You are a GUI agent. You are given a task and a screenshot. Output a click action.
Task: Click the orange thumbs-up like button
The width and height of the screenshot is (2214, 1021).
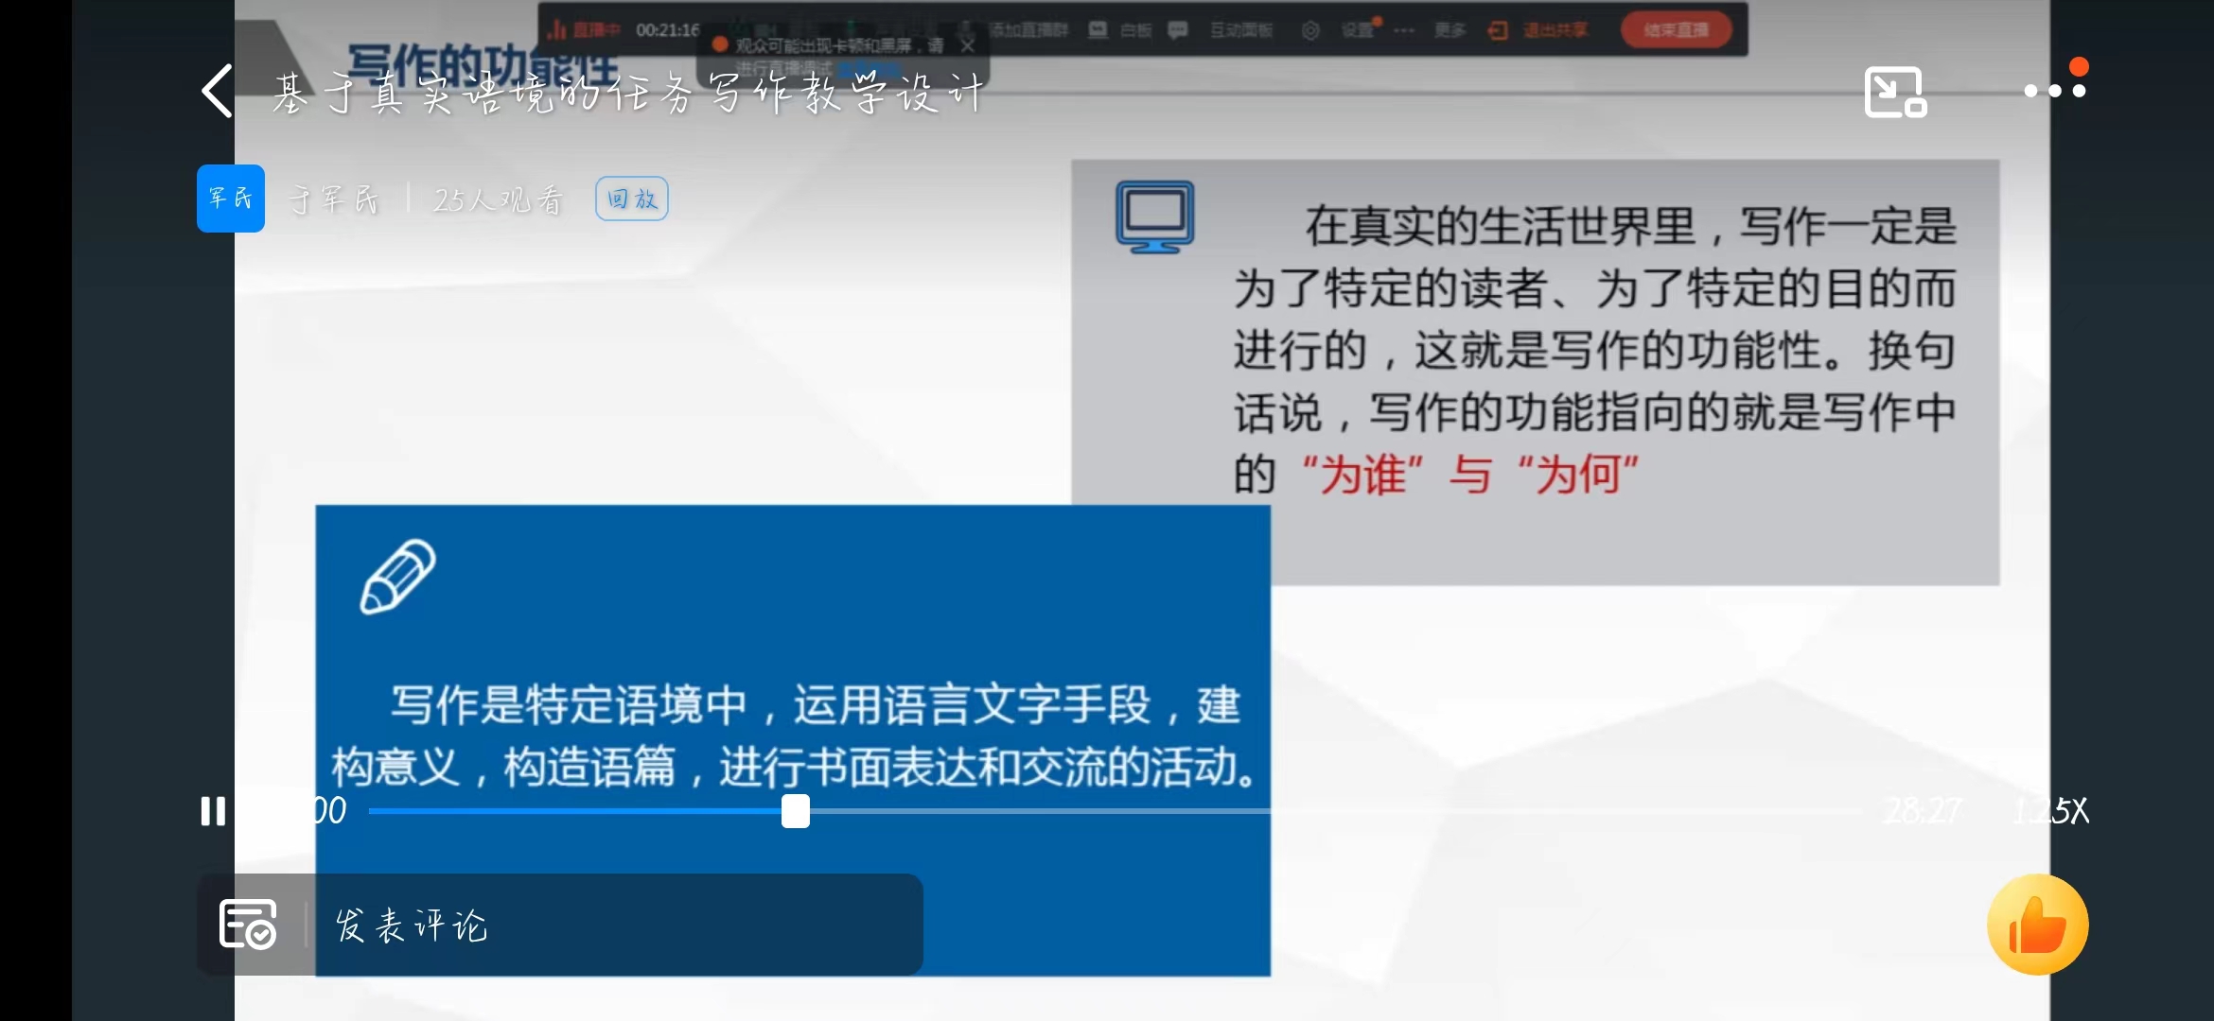tap(2037, 925)
